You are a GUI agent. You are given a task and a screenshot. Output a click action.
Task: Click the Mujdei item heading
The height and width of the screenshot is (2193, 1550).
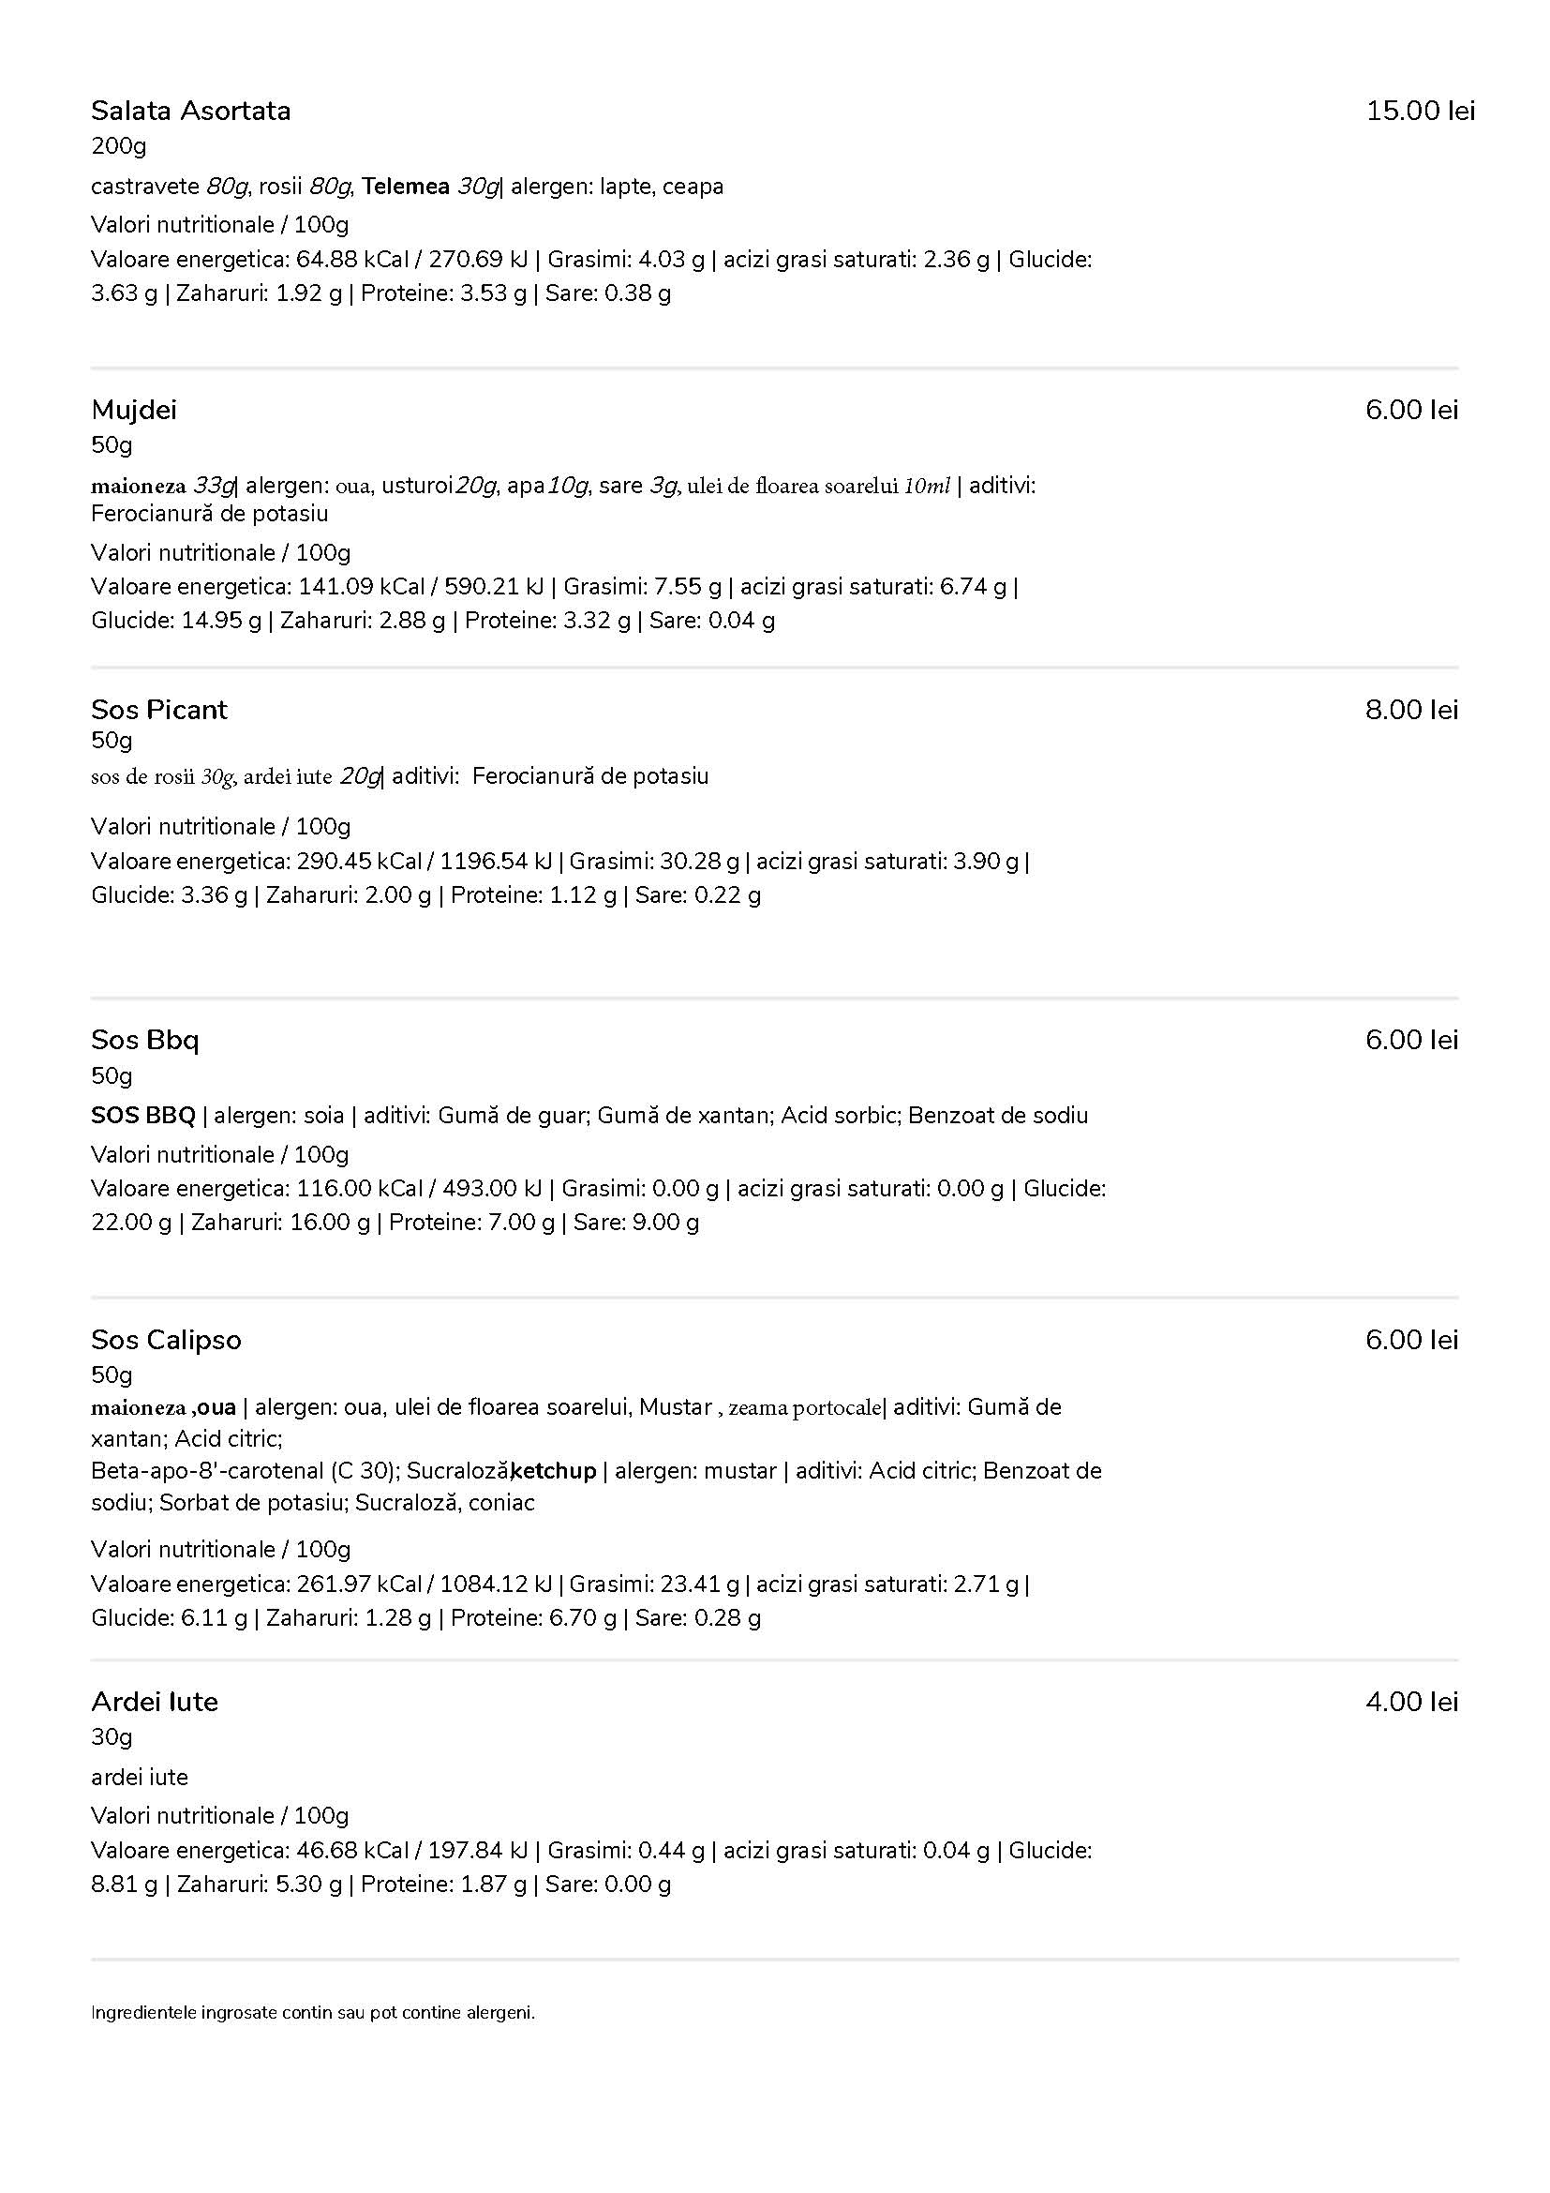pos(134,411)
